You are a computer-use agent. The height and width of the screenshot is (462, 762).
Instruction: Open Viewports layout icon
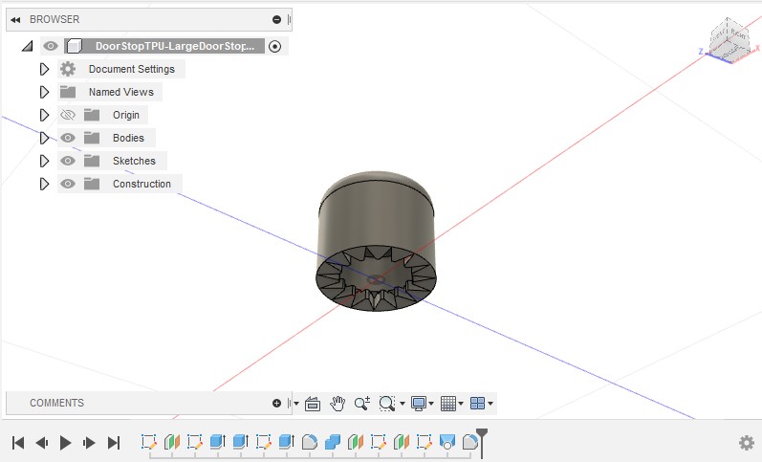[x=478, y=404]
